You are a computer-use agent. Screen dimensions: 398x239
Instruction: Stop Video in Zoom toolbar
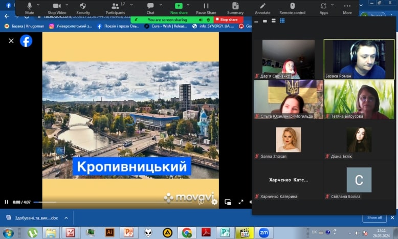coord(56,7)
